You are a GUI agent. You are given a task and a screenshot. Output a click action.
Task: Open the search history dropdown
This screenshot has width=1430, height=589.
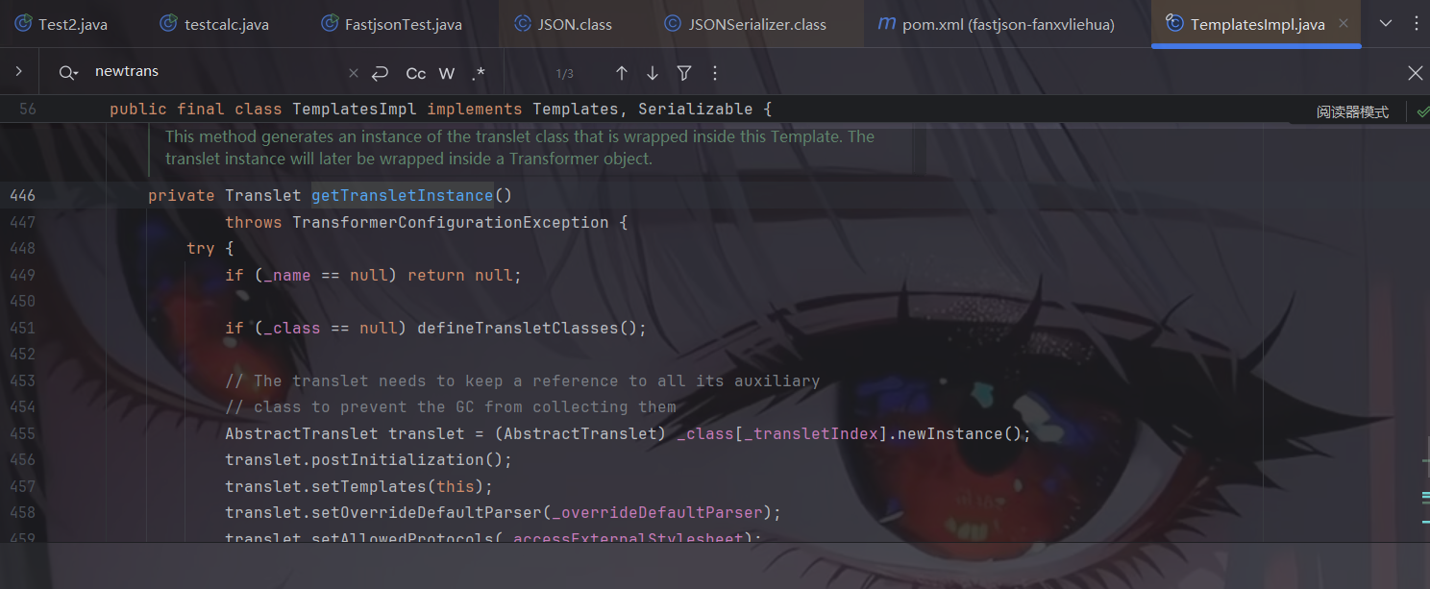tap(67, 73)
